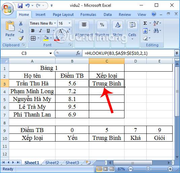
Task: Open Customize Quick Access Toolbar dropdown
Action: [52, 5]
